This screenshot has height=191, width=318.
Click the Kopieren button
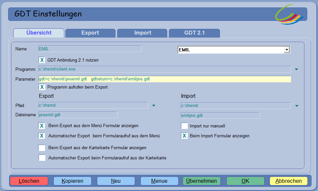[72, 181]
